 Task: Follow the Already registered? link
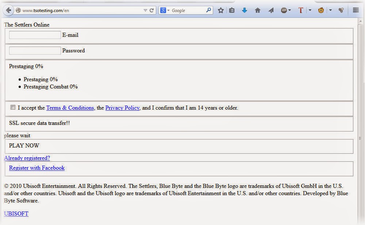[x=27, y=158]
